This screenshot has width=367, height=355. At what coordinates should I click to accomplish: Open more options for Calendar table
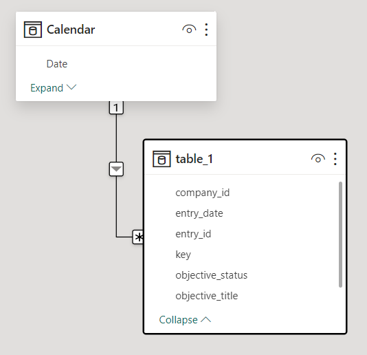tap(206, 30)
